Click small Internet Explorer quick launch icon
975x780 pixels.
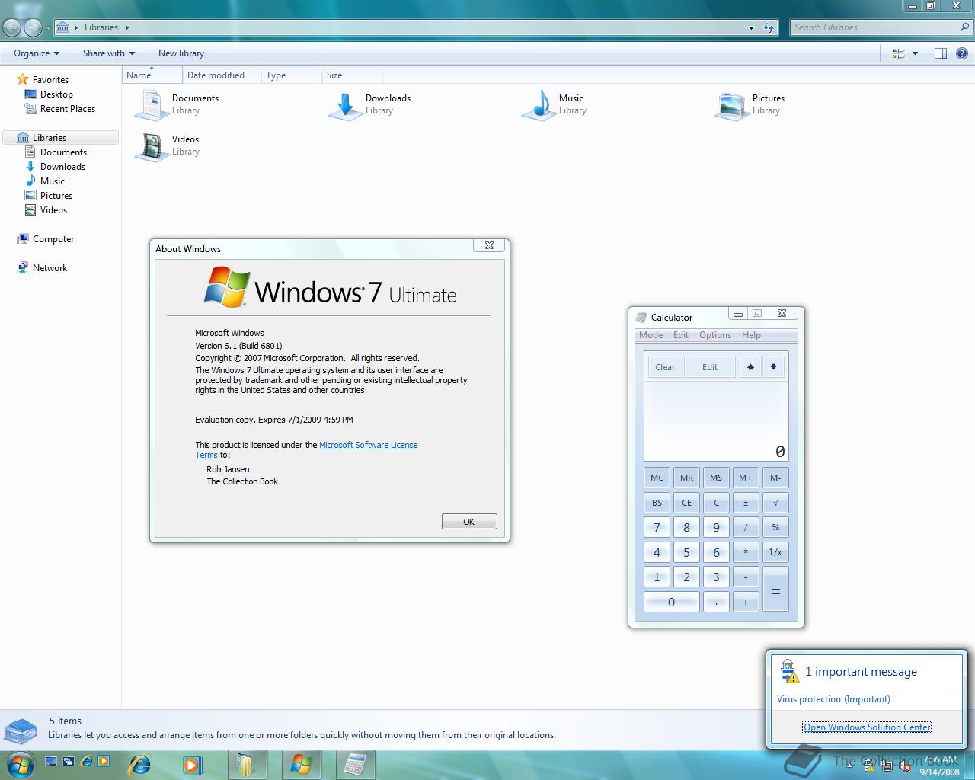[86, 761]
